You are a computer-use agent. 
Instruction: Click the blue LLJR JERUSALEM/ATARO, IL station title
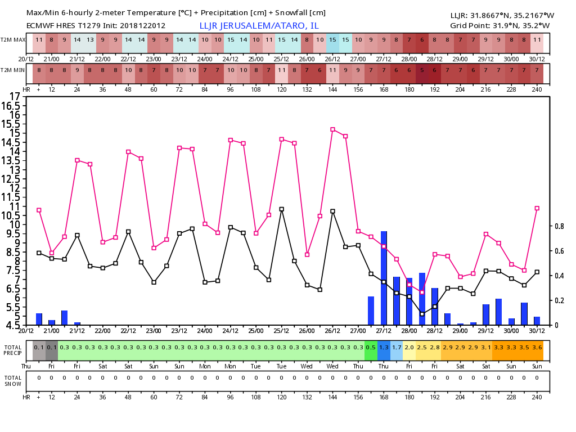pyautogui.click(x=259, y=26)
